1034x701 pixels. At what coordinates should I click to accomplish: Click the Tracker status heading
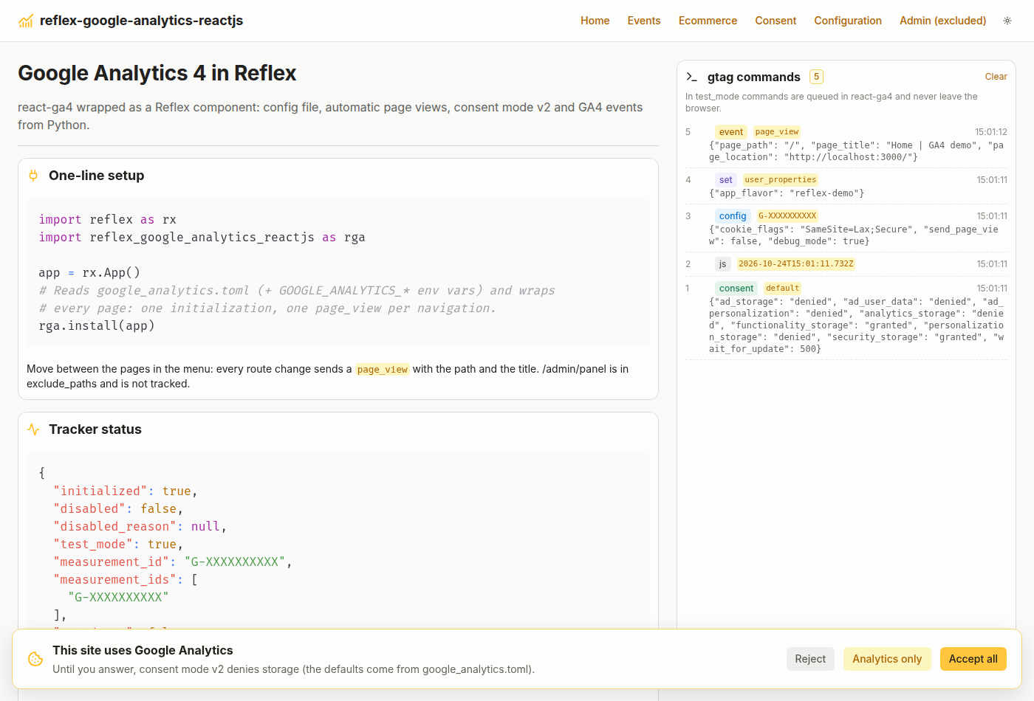pyautogui.click(x=95, y=429)
